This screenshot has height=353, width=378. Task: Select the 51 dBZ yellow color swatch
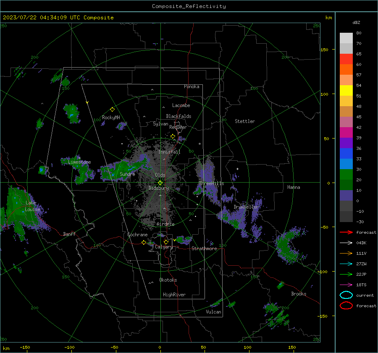346,90
